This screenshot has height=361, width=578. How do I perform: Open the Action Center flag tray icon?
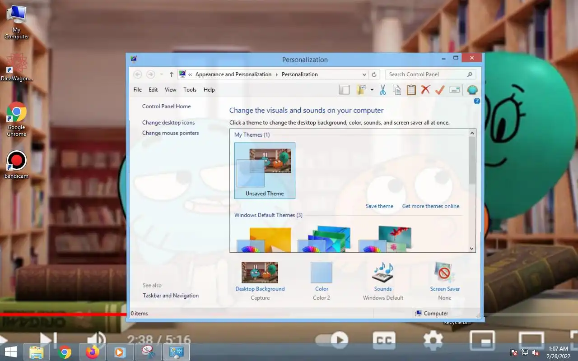(514, 352)
